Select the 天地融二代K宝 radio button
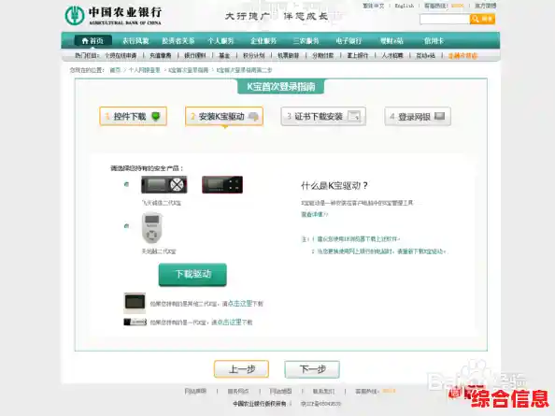555x416 pixels. (x=126, y=226)
